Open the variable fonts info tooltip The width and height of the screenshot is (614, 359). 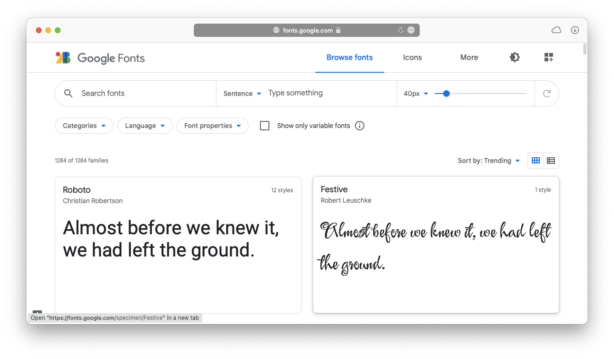[360, 126]
